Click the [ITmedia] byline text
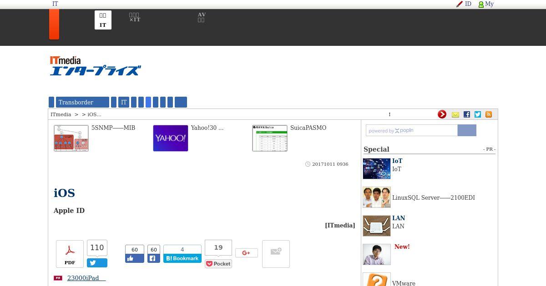 point(340,225)
